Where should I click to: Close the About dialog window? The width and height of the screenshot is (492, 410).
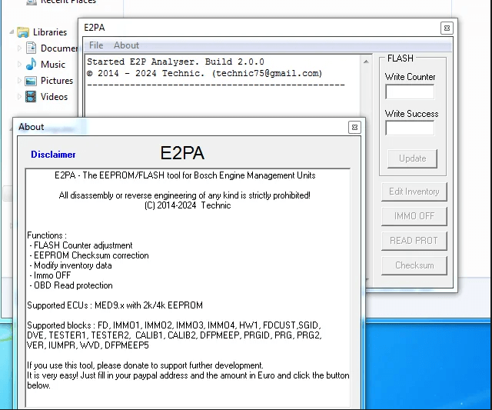[354, 127]
